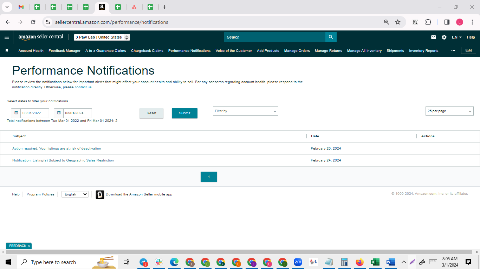Open the English language selector in the footer
The width and height of the screenshot is (480, 269).
75,194
